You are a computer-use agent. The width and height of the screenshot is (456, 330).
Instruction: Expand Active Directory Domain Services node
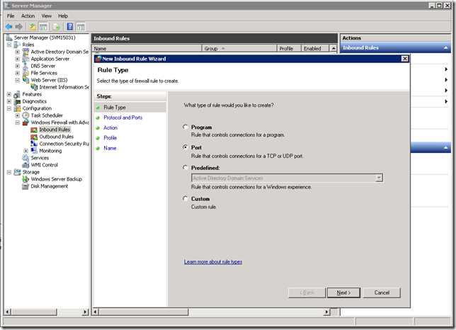[18, 52]
